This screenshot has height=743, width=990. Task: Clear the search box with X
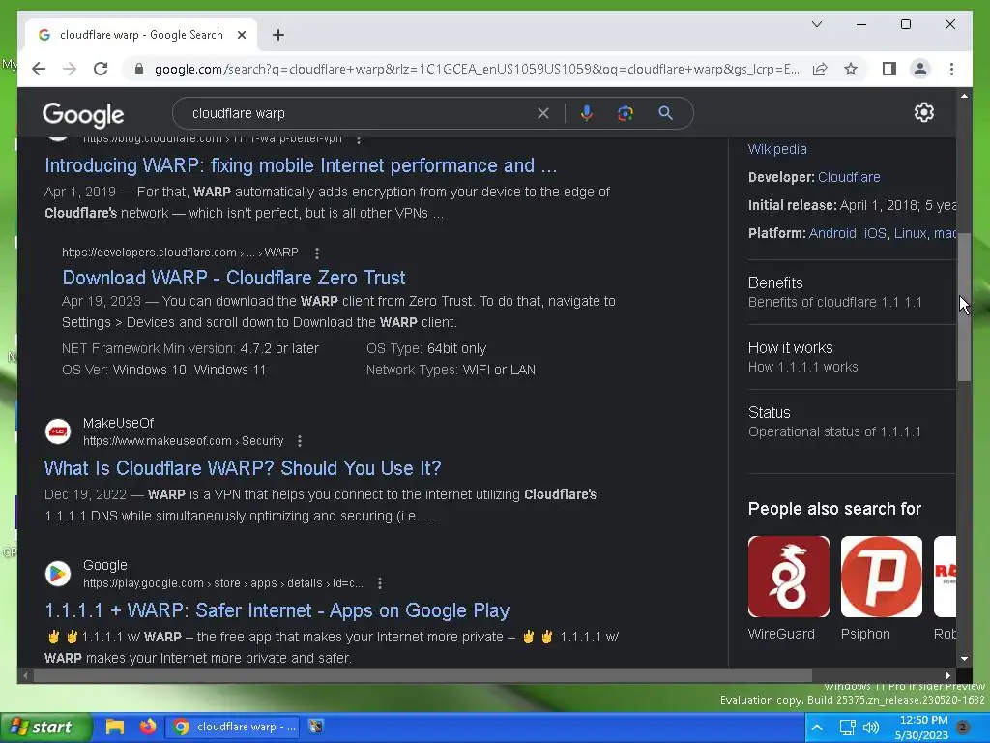(x=543, y=113)
